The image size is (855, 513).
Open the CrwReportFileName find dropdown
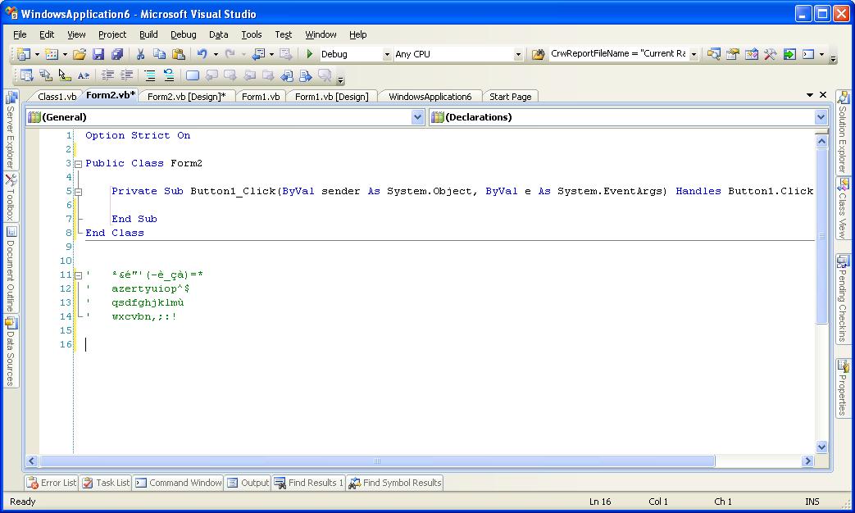694,54
